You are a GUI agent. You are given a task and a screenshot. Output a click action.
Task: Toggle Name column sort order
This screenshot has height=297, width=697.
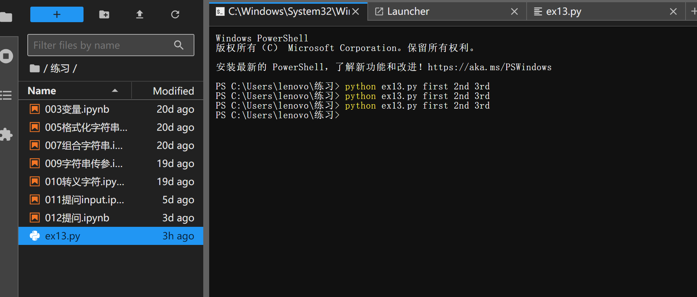pyautogui.click(x=74, y=91)
